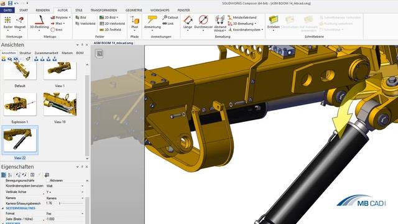Save the document via toolbar icon
The width and height of the screenshot is (398, 224).
(10, 3)
